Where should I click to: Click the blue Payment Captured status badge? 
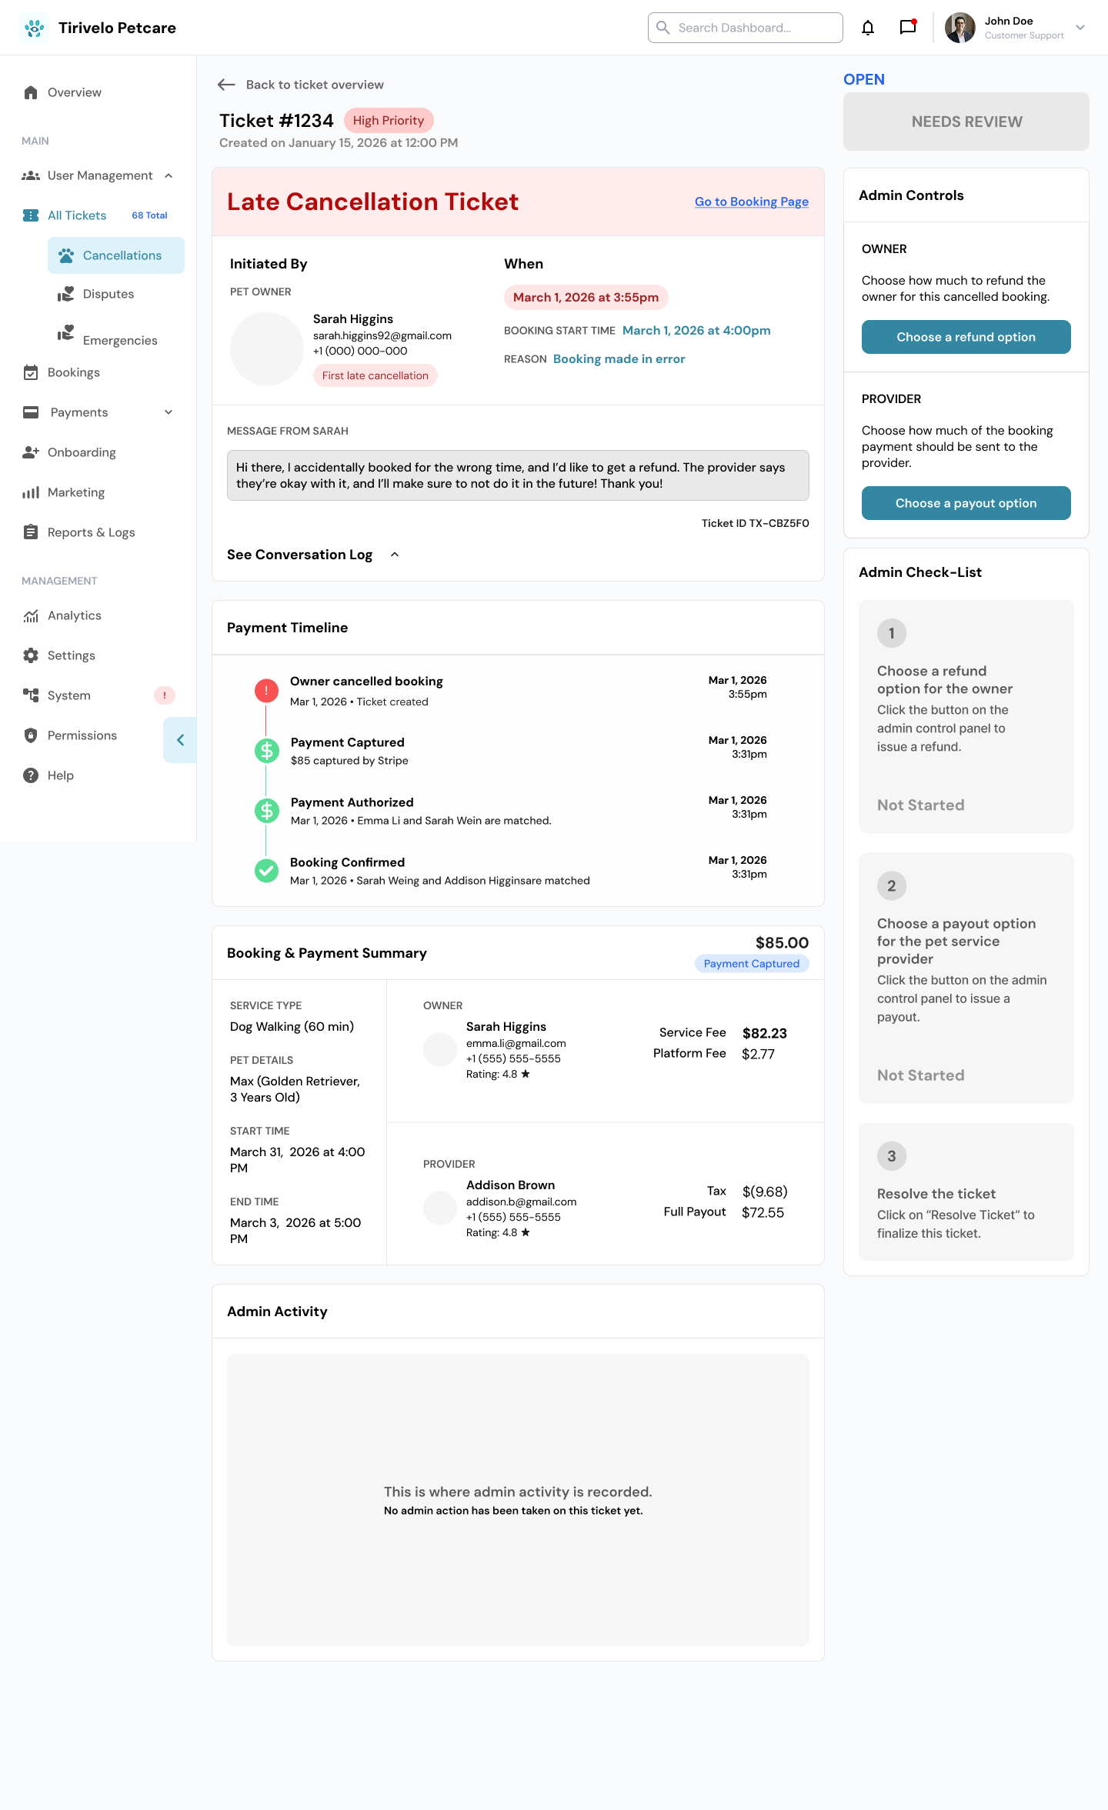click(752, 964)
